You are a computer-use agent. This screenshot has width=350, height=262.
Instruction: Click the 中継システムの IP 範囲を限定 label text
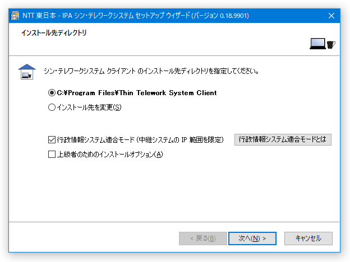(180, 140)
